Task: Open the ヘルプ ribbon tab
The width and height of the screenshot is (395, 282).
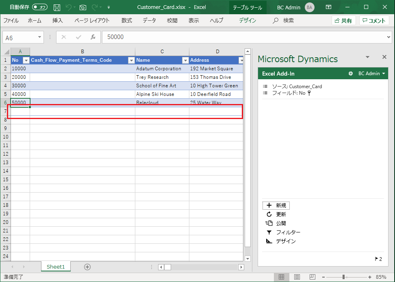Action: [x=217, y=20]
